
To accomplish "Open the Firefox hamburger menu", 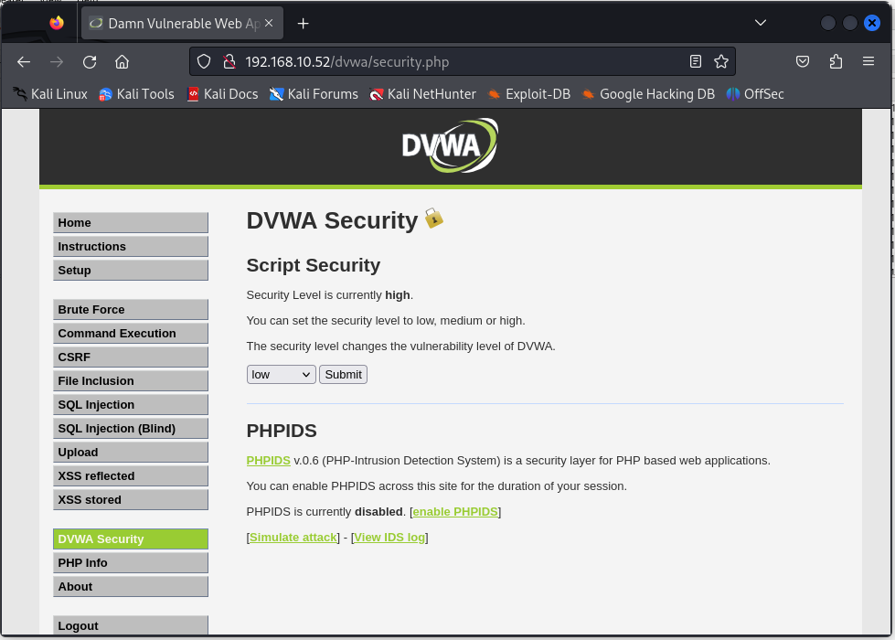I will (868, 61).
